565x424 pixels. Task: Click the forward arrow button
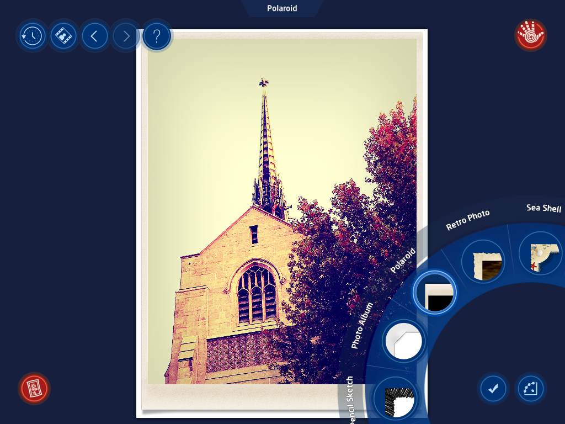click(126, 36)
